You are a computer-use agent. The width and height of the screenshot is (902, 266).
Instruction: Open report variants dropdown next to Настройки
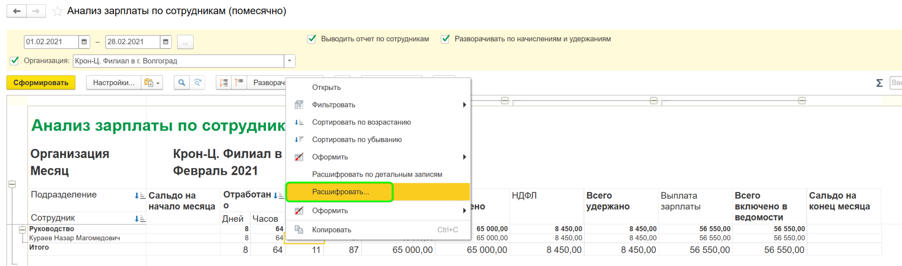(x=152, y=83)
